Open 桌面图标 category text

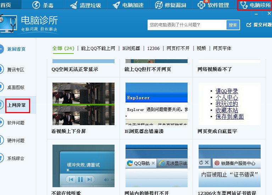(x=16, y=88)
